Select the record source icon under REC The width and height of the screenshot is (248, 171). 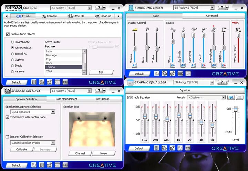(x=238, y=30)
